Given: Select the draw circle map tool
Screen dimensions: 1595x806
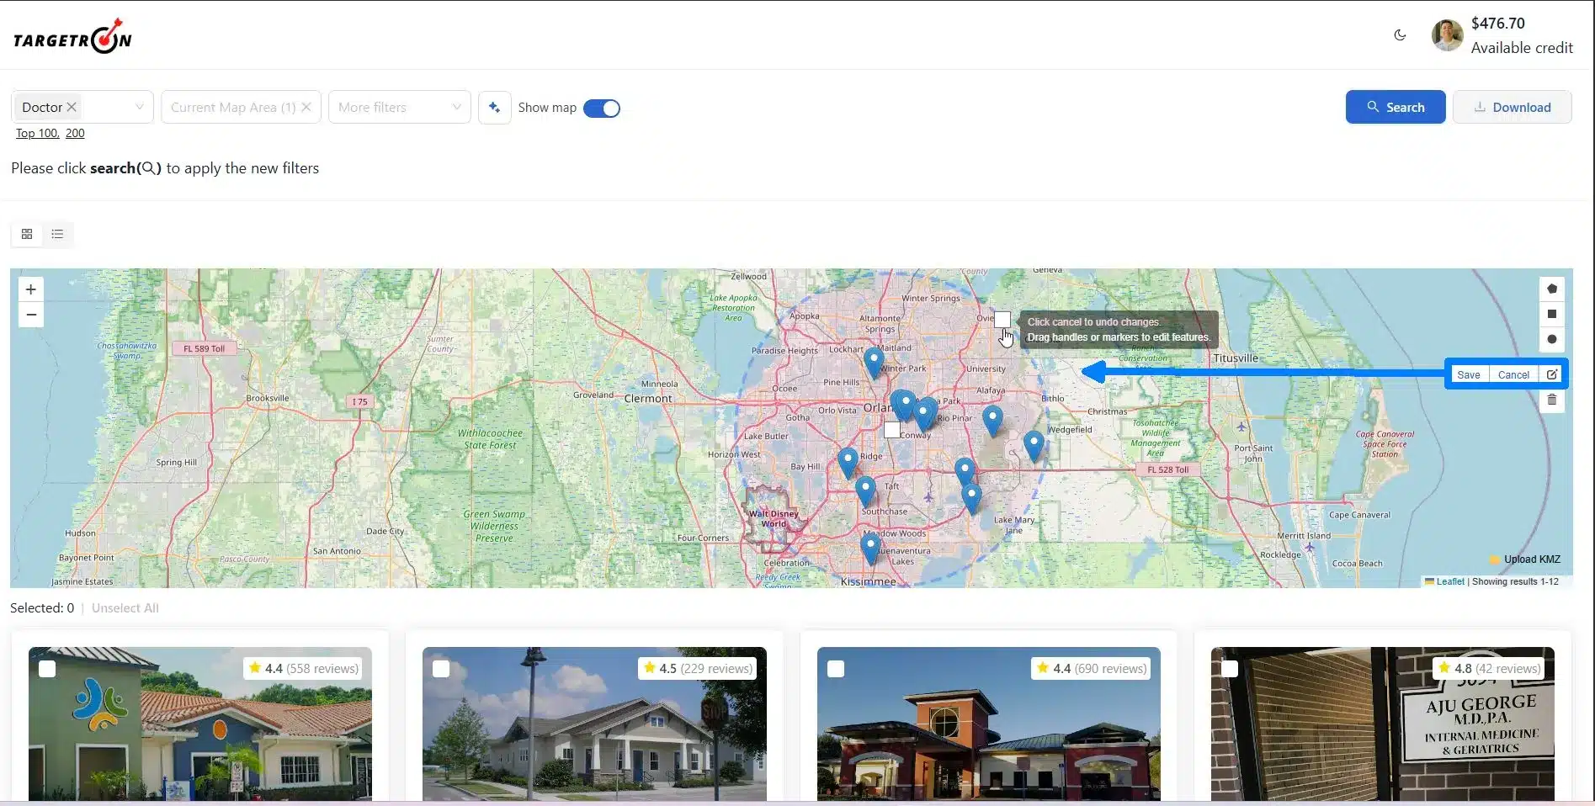Looking at the screenshot, I should (x=1551, y=339).
